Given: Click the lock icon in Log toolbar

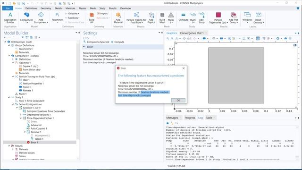Looking at the screenshot, I should coord(168,123).
